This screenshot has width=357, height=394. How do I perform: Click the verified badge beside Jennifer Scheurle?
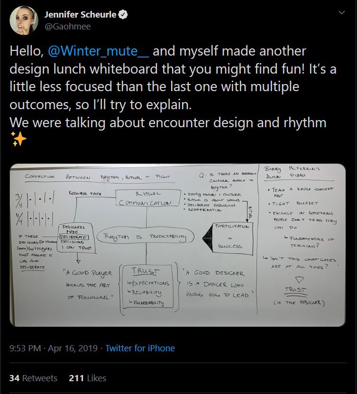(123, 15)
